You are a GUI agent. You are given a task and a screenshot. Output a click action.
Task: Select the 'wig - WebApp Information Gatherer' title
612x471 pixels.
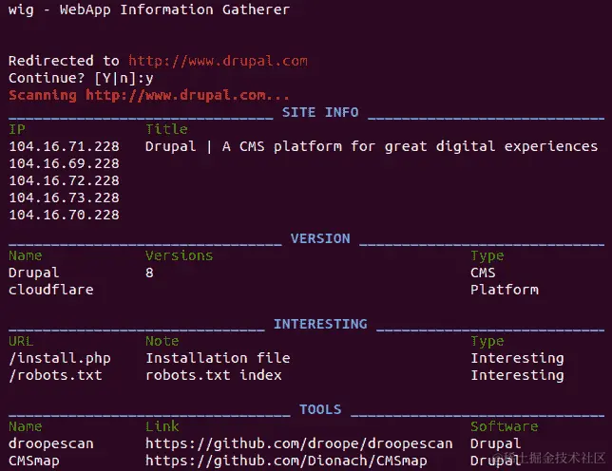149,9
